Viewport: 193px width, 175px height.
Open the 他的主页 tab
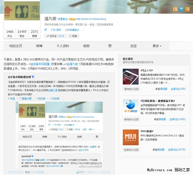(16, 46)
